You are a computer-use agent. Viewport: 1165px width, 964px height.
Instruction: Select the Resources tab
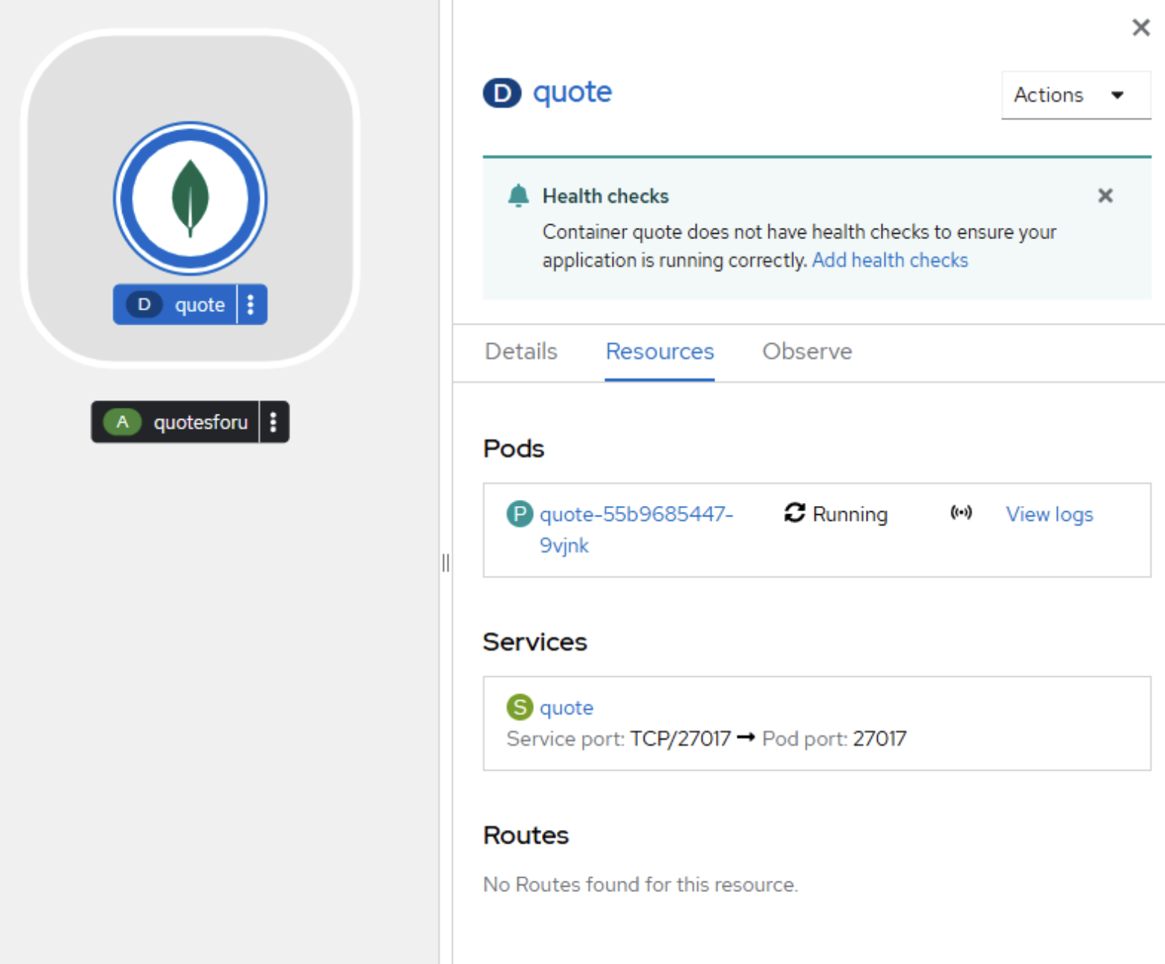click(x=659, y=352)
